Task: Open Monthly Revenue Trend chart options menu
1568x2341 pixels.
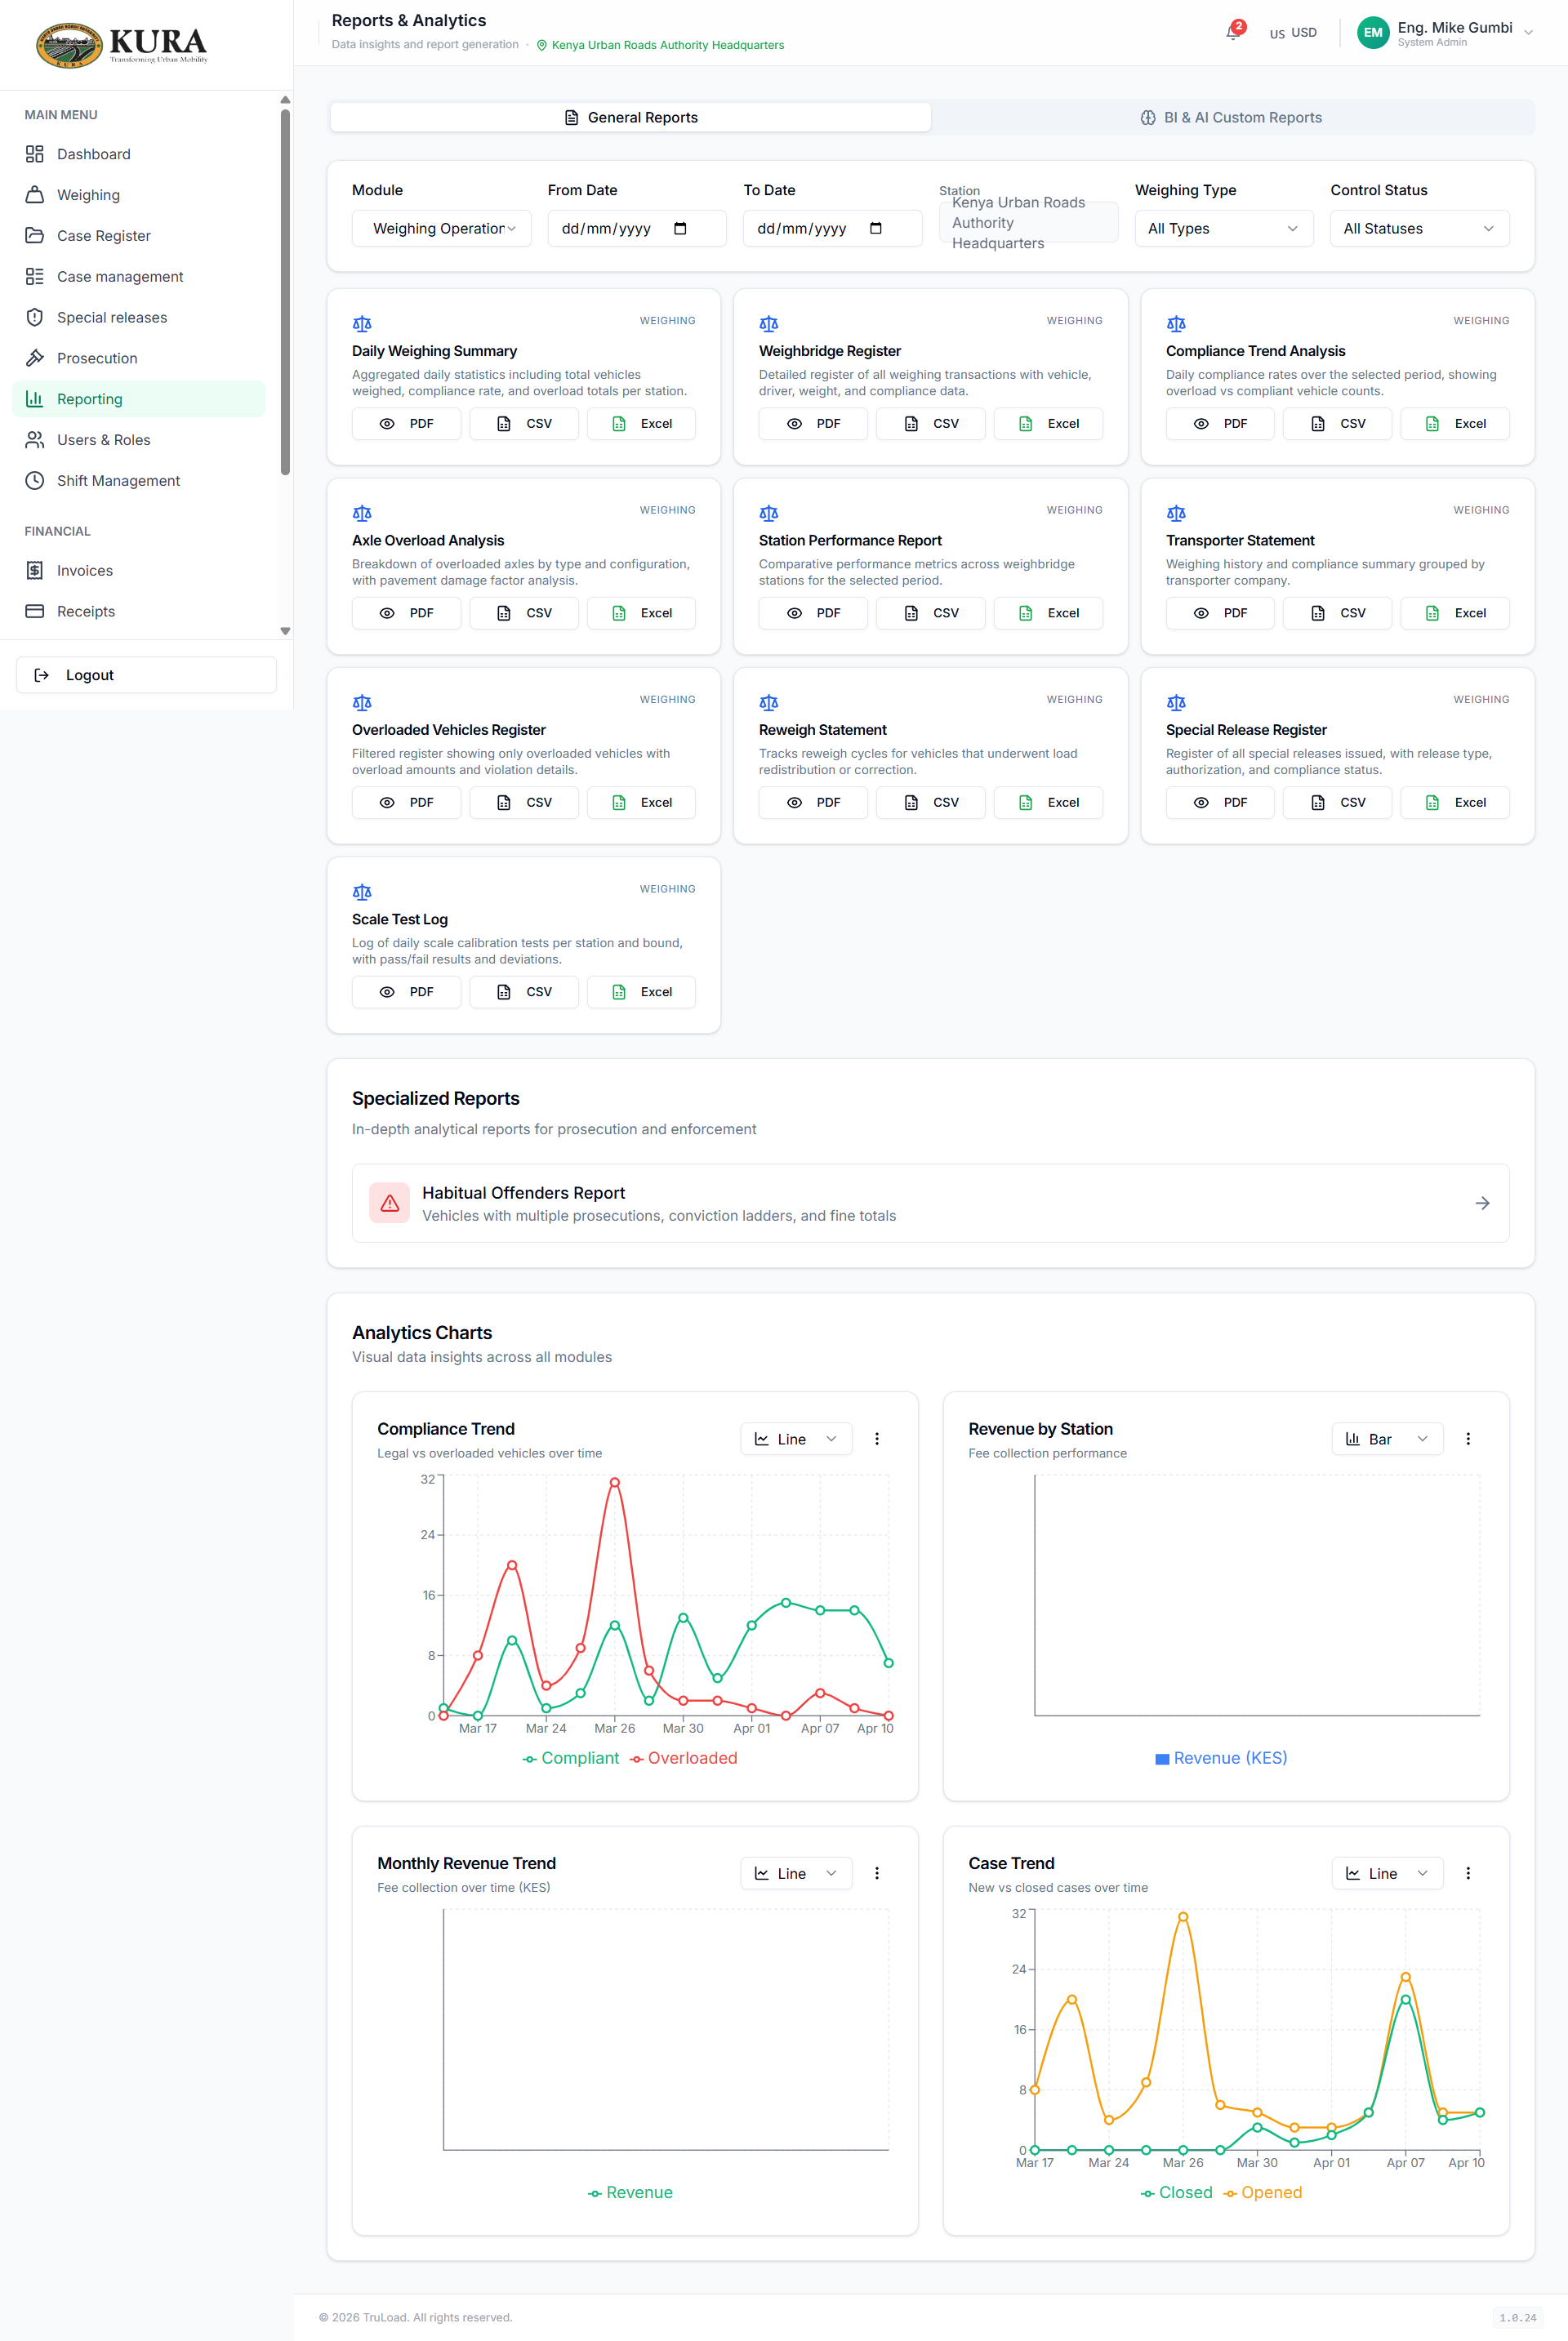Action: pos(877,1873)
